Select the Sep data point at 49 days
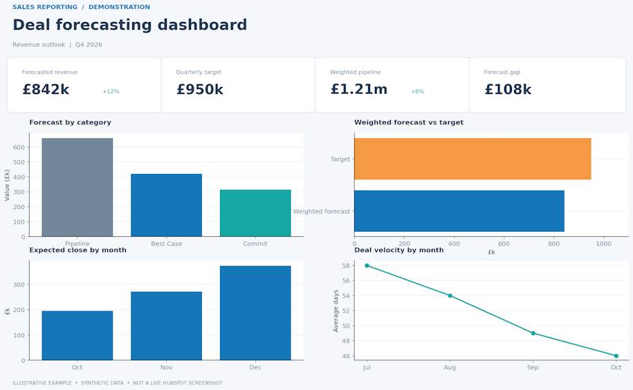 (x=533, y=333)
